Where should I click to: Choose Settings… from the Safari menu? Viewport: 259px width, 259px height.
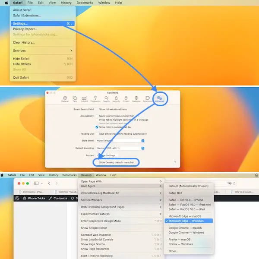21,23
